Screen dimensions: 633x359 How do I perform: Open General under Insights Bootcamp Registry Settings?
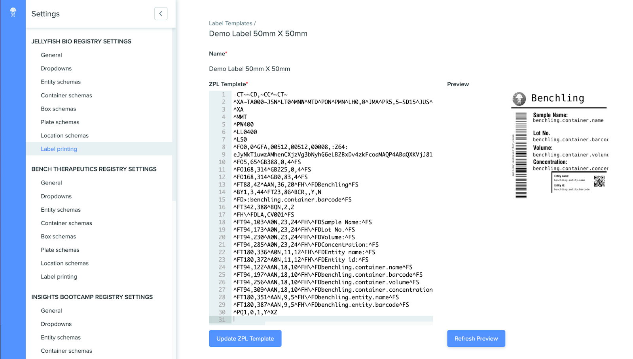51,311
